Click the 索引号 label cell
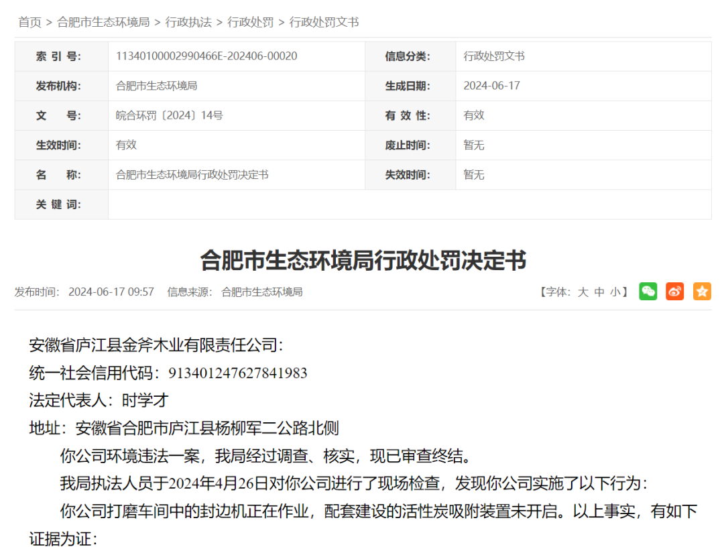Image resolution: width=724 pixels, height=553 pixels. (62, 56)
